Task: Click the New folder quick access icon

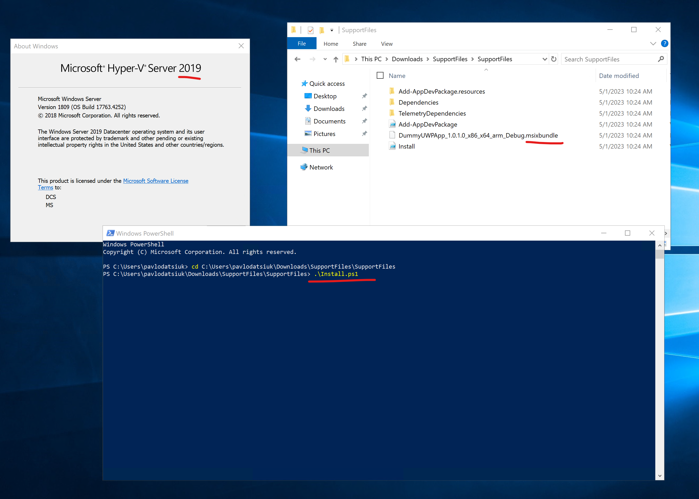Action: pos(322,30)
